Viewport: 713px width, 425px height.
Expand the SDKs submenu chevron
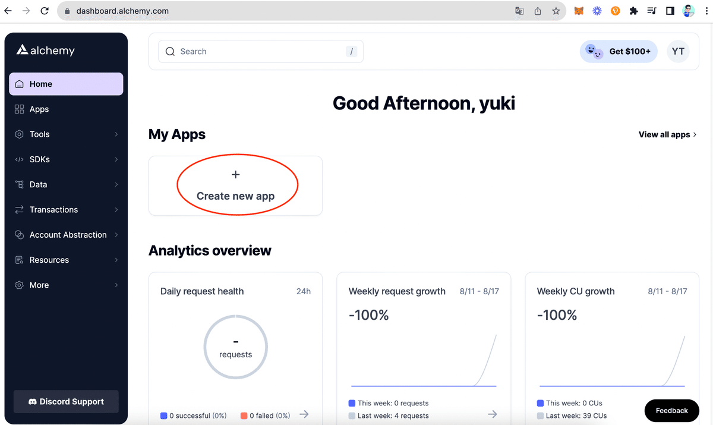pos(116,159)
